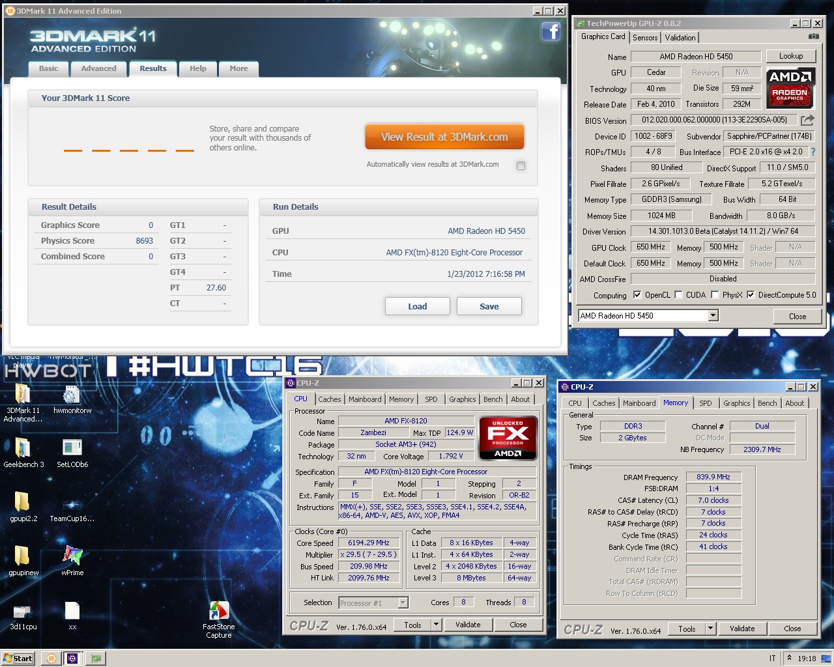Launch wPrime desktop icon

click(x=72, y=561)
